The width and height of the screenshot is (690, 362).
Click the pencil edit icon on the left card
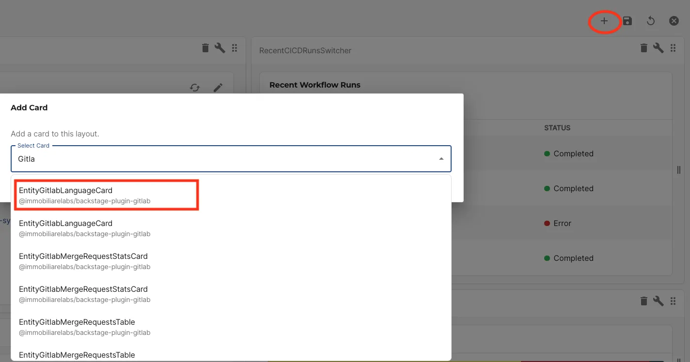(218, 88)
